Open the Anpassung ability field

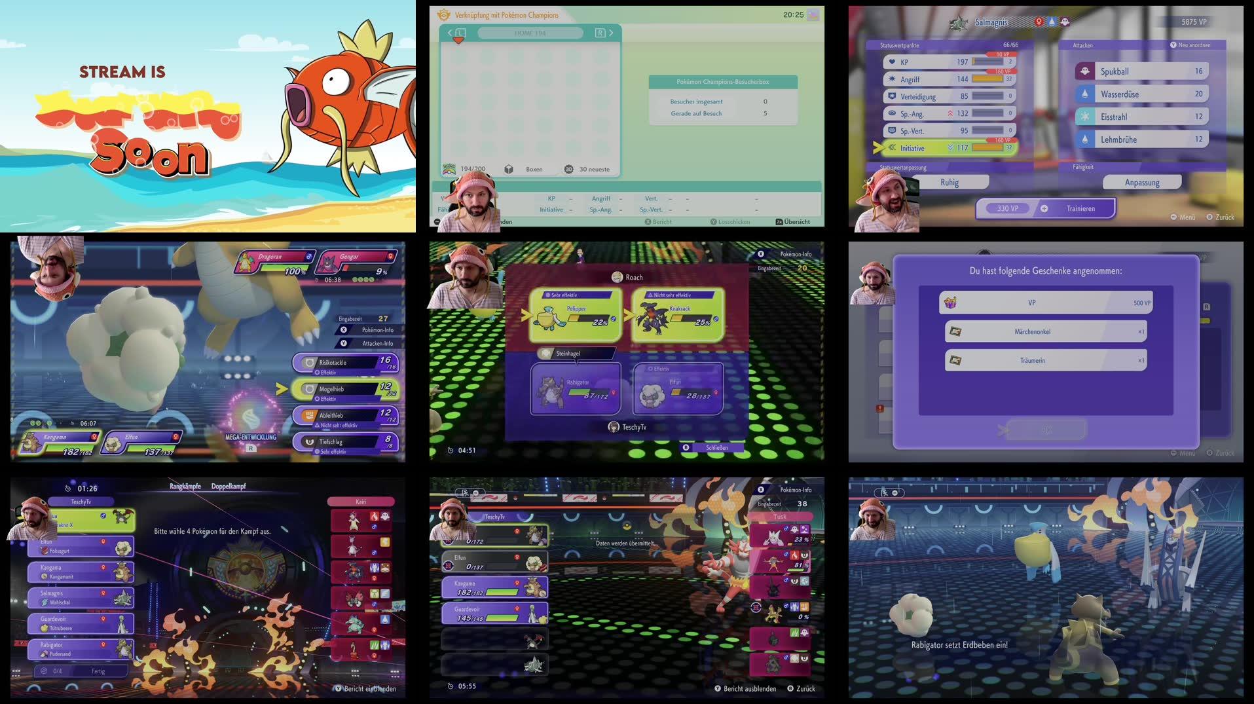[x=1142, y=182]
